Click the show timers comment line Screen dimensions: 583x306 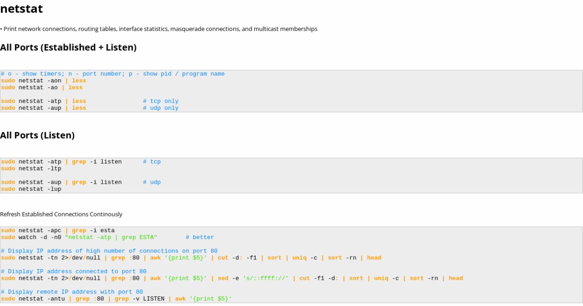coord(113,74)
